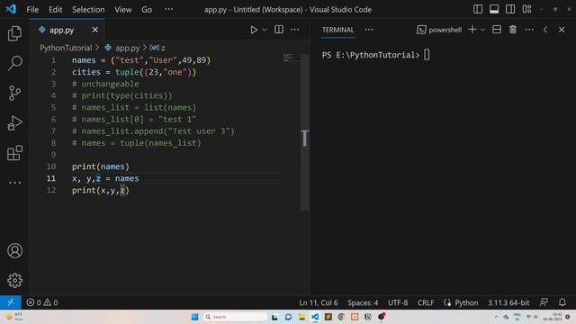Run Python file with play button
Image resolution: width=576 pixels, height=324 pixels.
[x=254, y=30]
